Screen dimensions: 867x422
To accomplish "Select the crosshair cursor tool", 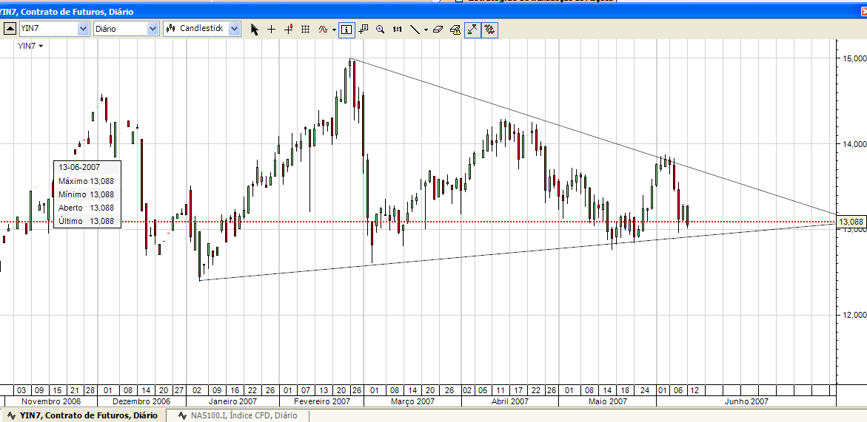I will point(271,30).
